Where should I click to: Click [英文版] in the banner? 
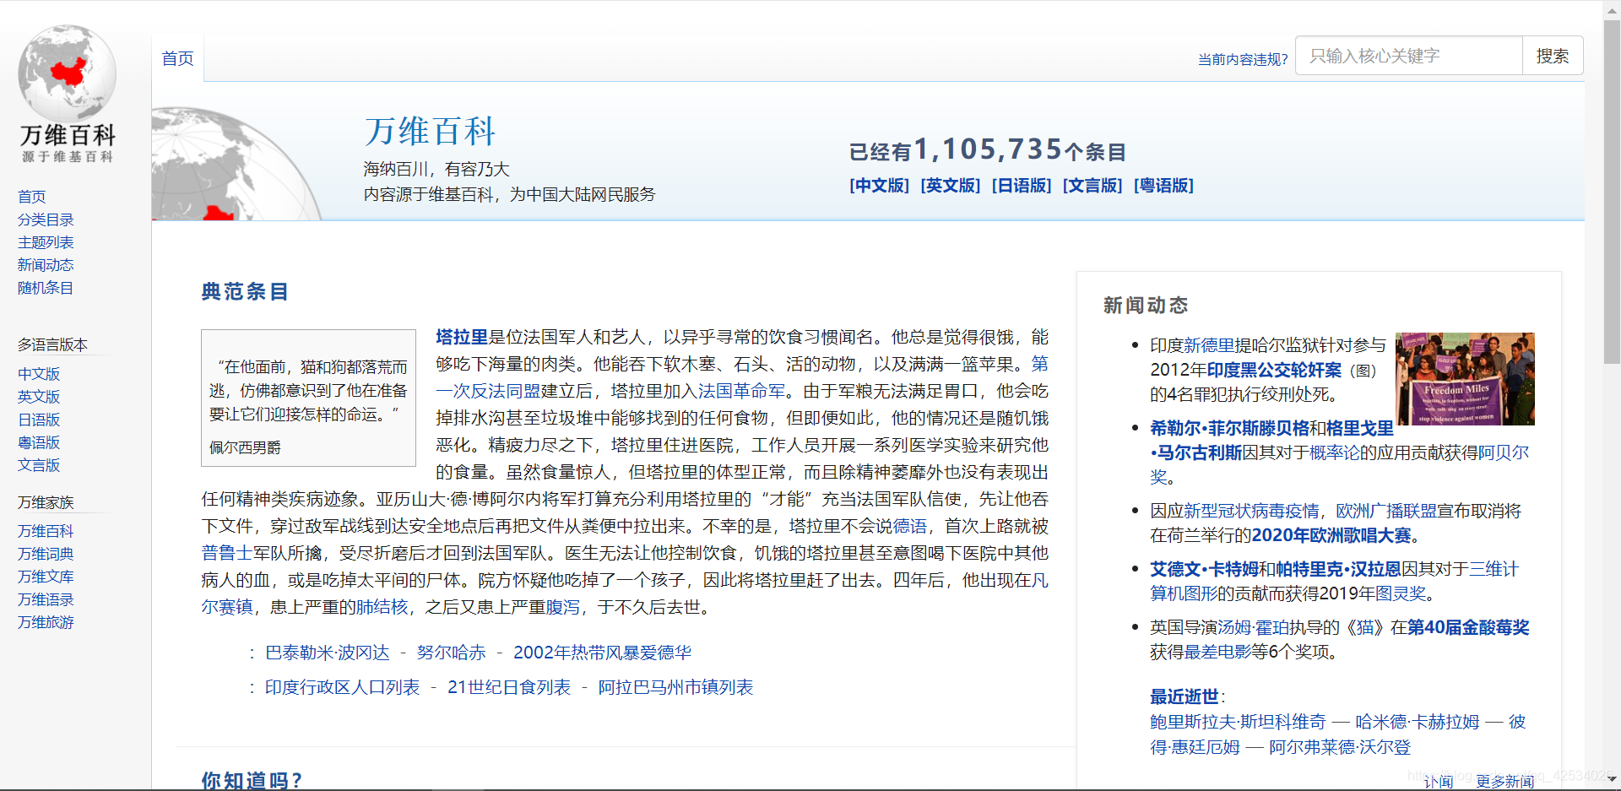click(x=950, y=186)
